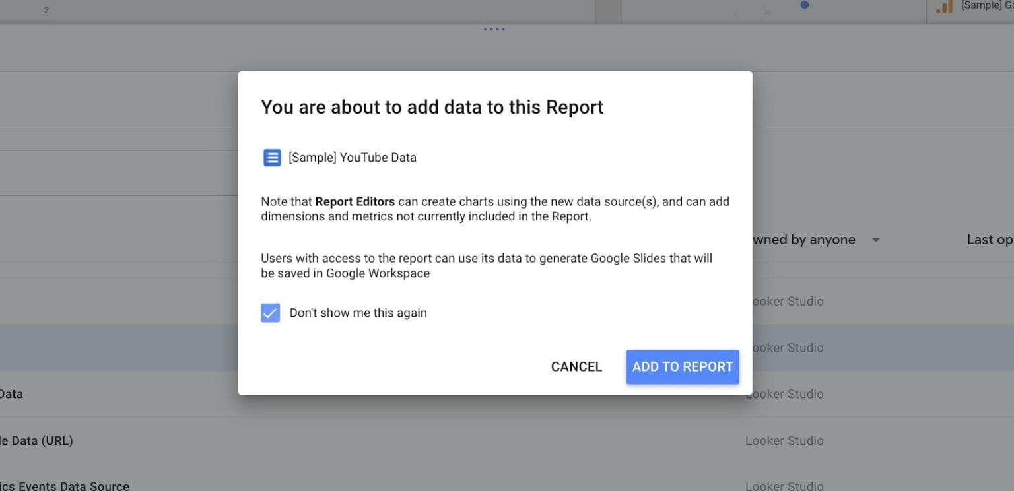Click CANCEL to dismiss the dialog
The width and height of the screenshot is (1014, 491).
(576, 366)
